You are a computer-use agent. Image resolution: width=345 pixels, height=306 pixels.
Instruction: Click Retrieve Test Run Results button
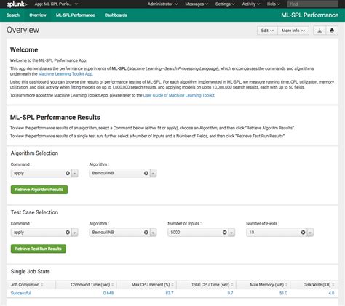tap(39, 249)
